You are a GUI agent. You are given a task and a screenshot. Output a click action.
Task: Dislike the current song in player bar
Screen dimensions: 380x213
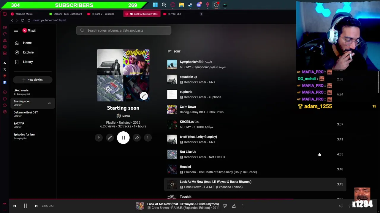pyautogui.click(x=225, y=206)
